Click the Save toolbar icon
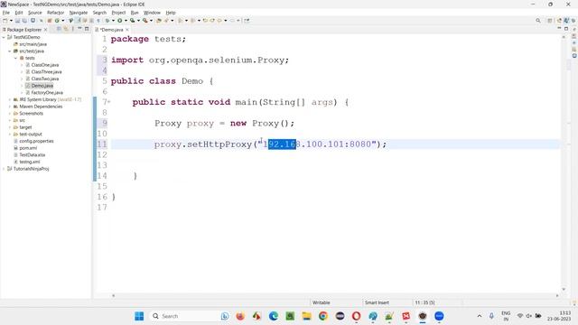Viewport: 578px width, 325px height. coord(17,21)
